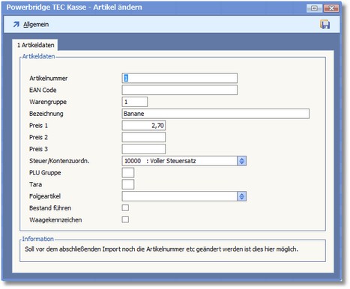This screenshot has height=289, width=350.
Task: Select the Voller Steuersatz combo box field
Action: tap(180, 161)
